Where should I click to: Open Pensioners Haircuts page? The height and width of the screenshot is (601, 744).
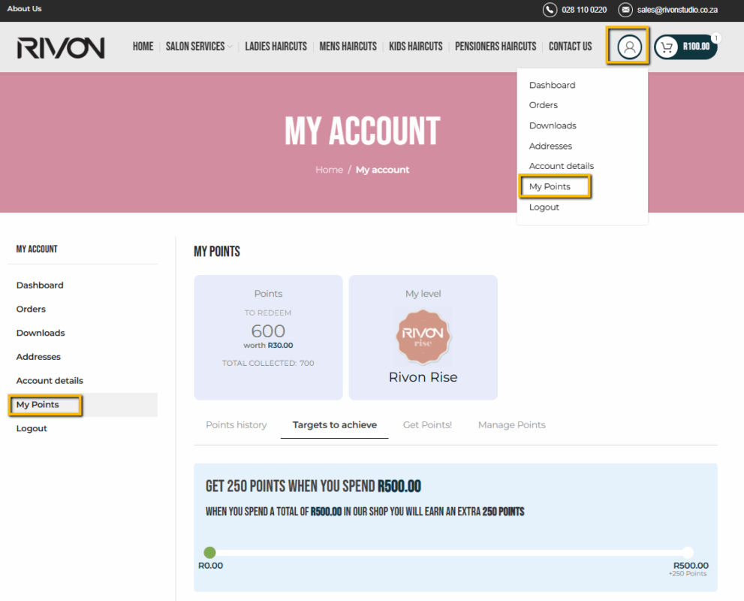click(x=495, y=47)
